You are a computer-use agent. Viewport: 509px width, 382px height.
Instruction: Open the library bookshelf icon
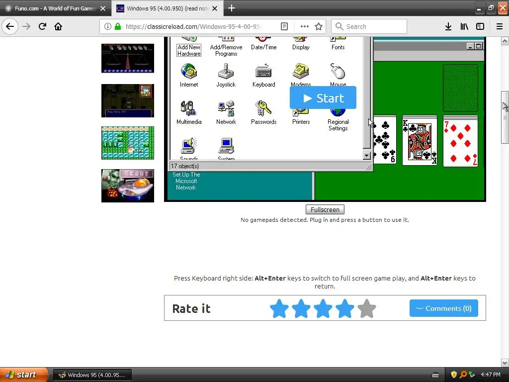pyautogui.click(x=464, y=26)
